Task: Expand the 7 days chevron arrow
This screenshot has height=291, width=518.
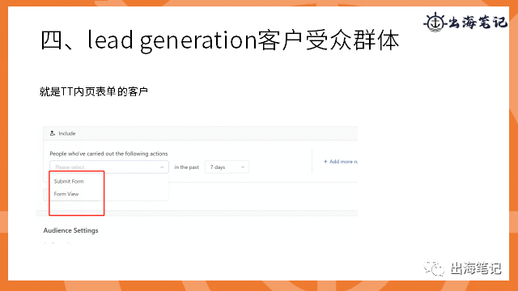Action: 243,167
